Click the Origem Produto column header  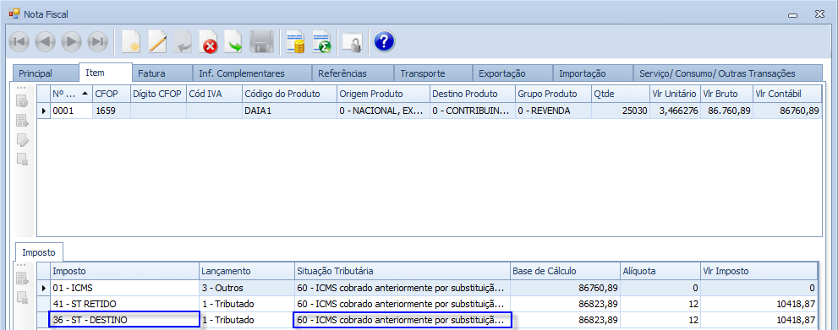383,94
